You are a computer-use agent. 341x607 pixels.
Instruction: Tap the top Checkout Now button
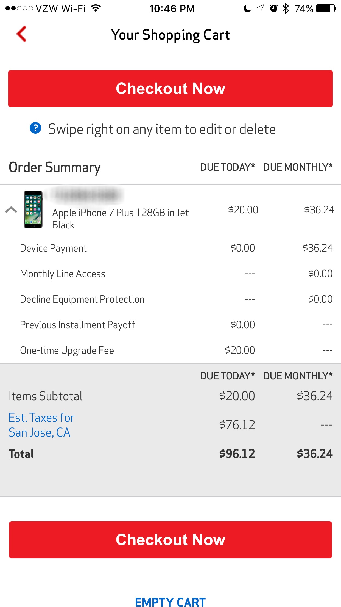170,89
